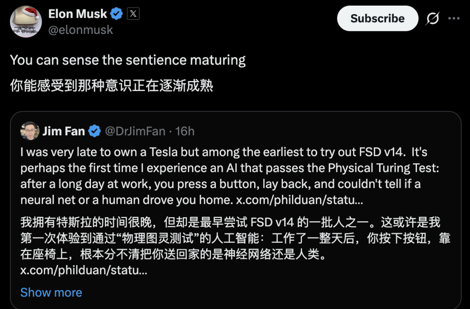This screenshot has width=470, height=309.
Task: Click Jim Fan's small profile avatar
Action: (x=30, y=131)
